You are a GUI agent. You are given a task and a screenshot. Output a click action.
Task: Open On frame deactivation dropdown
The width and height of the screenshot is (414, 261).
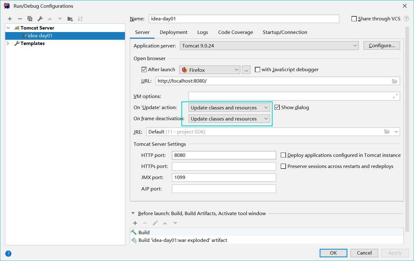(x=229, y=119)
